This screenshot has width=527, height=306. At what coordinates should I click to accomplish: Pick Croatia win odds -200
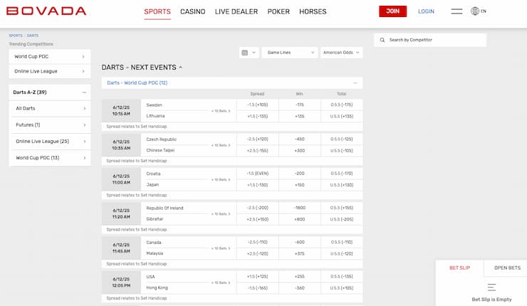click(299, 174)
